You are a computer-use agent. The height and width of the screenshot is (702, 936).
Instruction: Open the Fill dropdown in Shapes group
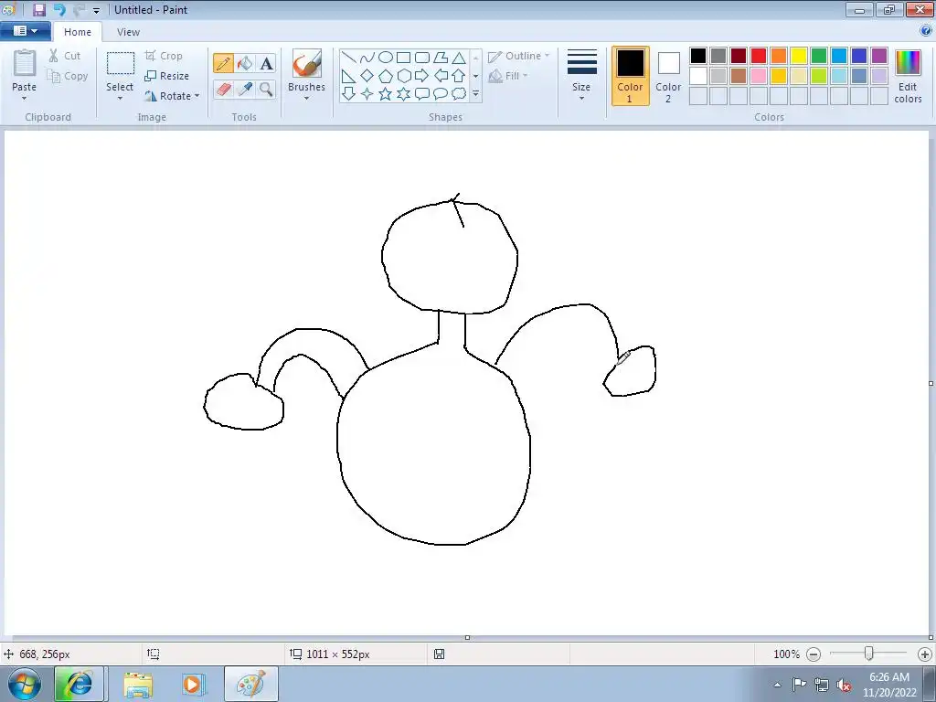508,76
